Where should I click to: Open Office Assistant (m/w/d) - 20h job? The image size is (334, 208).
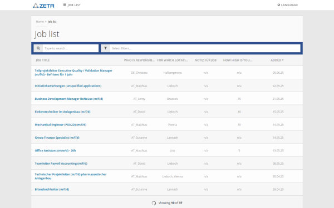coord(55,151)
